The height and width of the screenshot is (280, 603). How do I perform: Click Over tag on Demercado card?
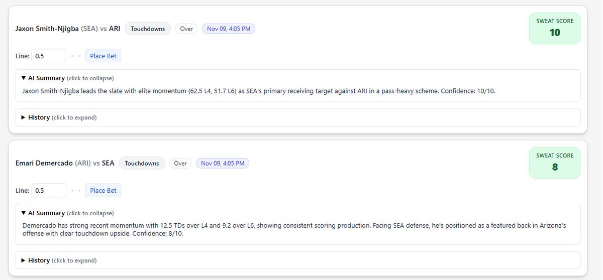180,163
